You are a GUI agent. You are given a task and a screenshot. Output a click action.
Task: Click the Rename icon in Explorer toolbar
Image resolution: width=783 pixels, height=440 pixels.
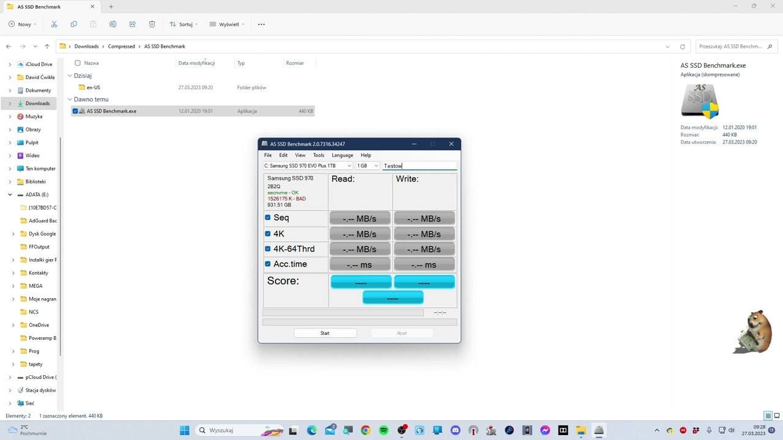click(113, 24)
